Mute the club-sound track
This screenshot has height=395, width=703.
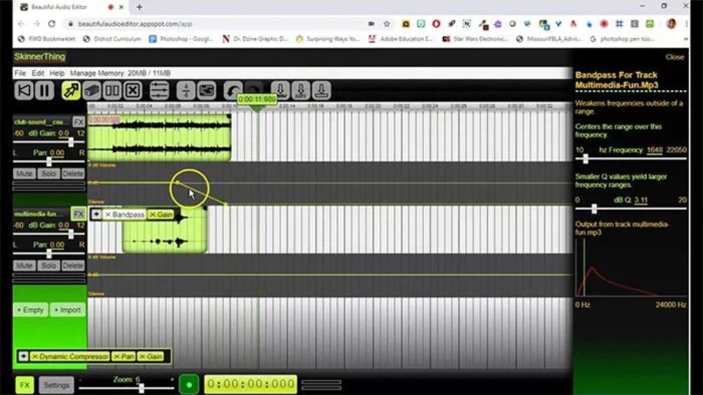(24, 174)
